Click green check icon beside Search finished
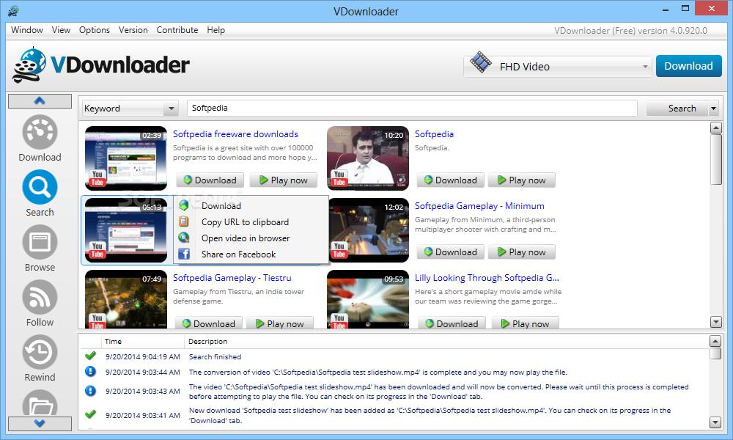 (x=90, y=356)
